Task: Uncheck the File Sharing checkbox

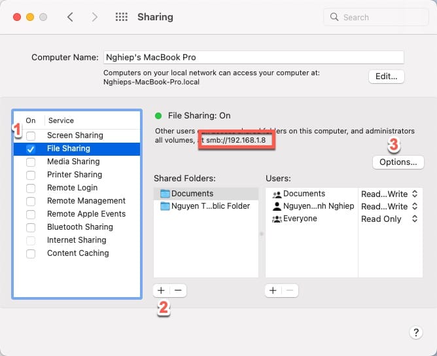Action: coord(31,149)
